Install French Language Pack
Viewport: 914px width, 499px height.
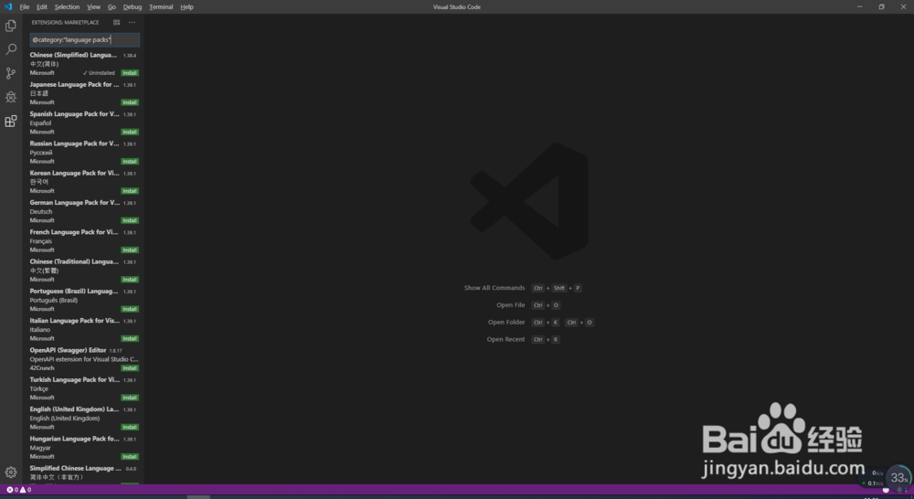(130, 250)
